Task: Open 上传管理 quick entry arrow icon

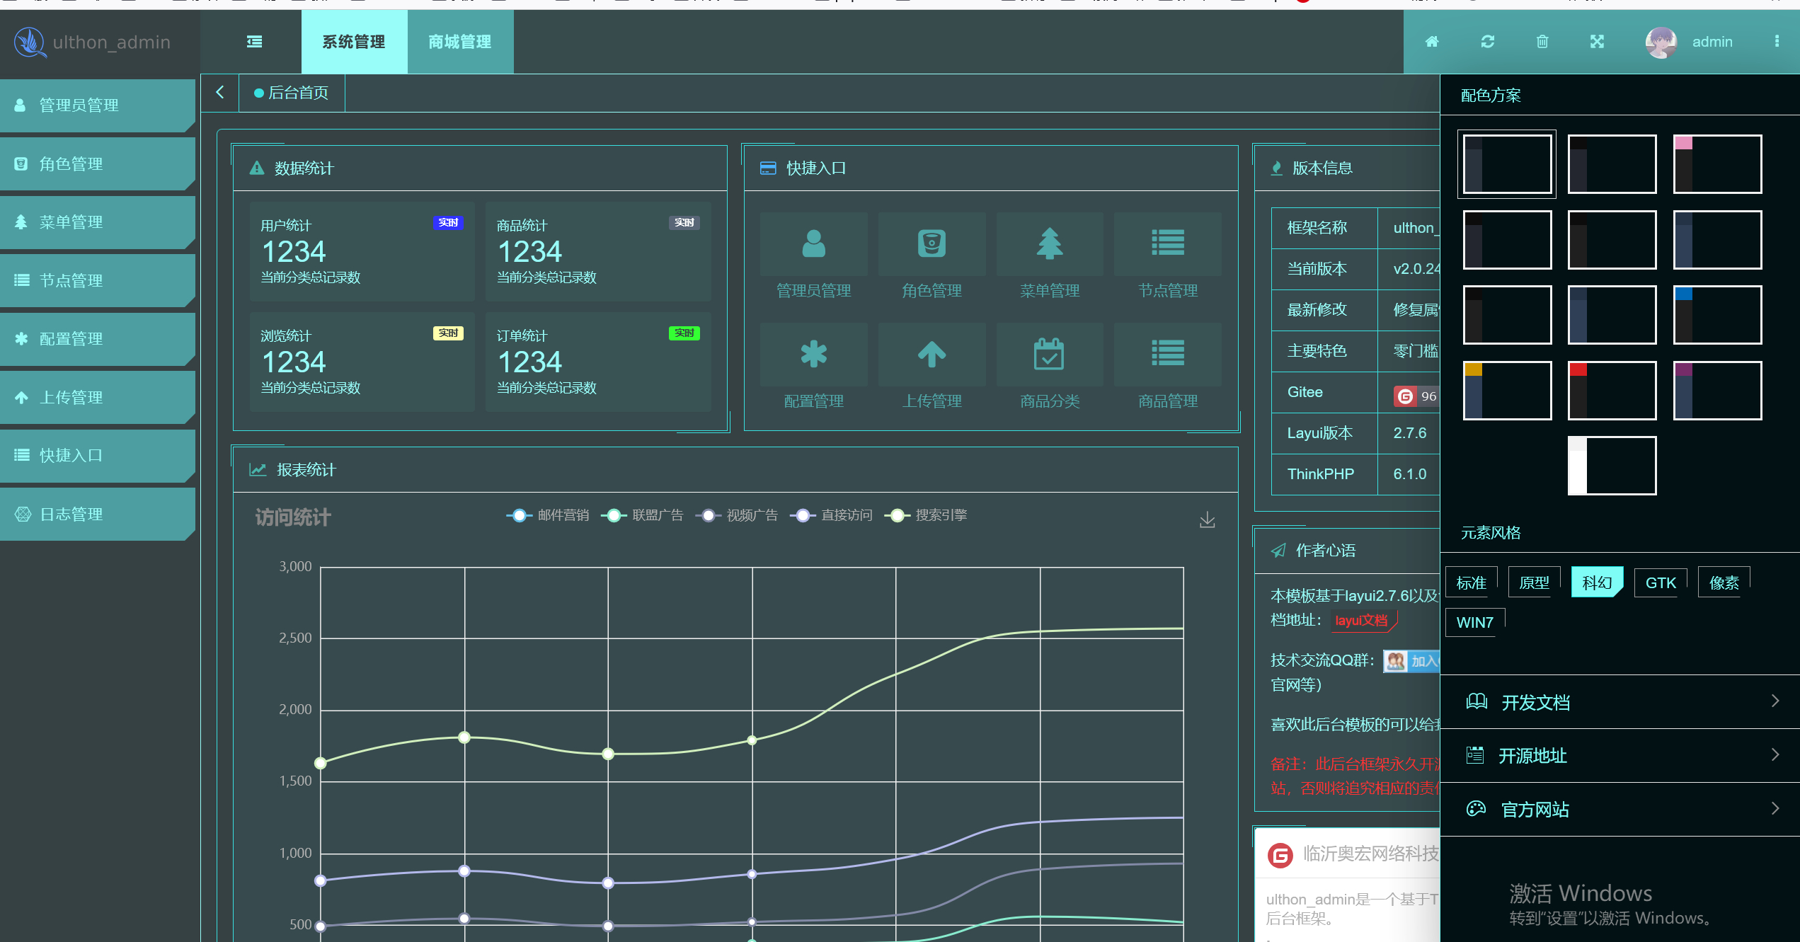Action: pyautogui.click(x=931, y=354)
